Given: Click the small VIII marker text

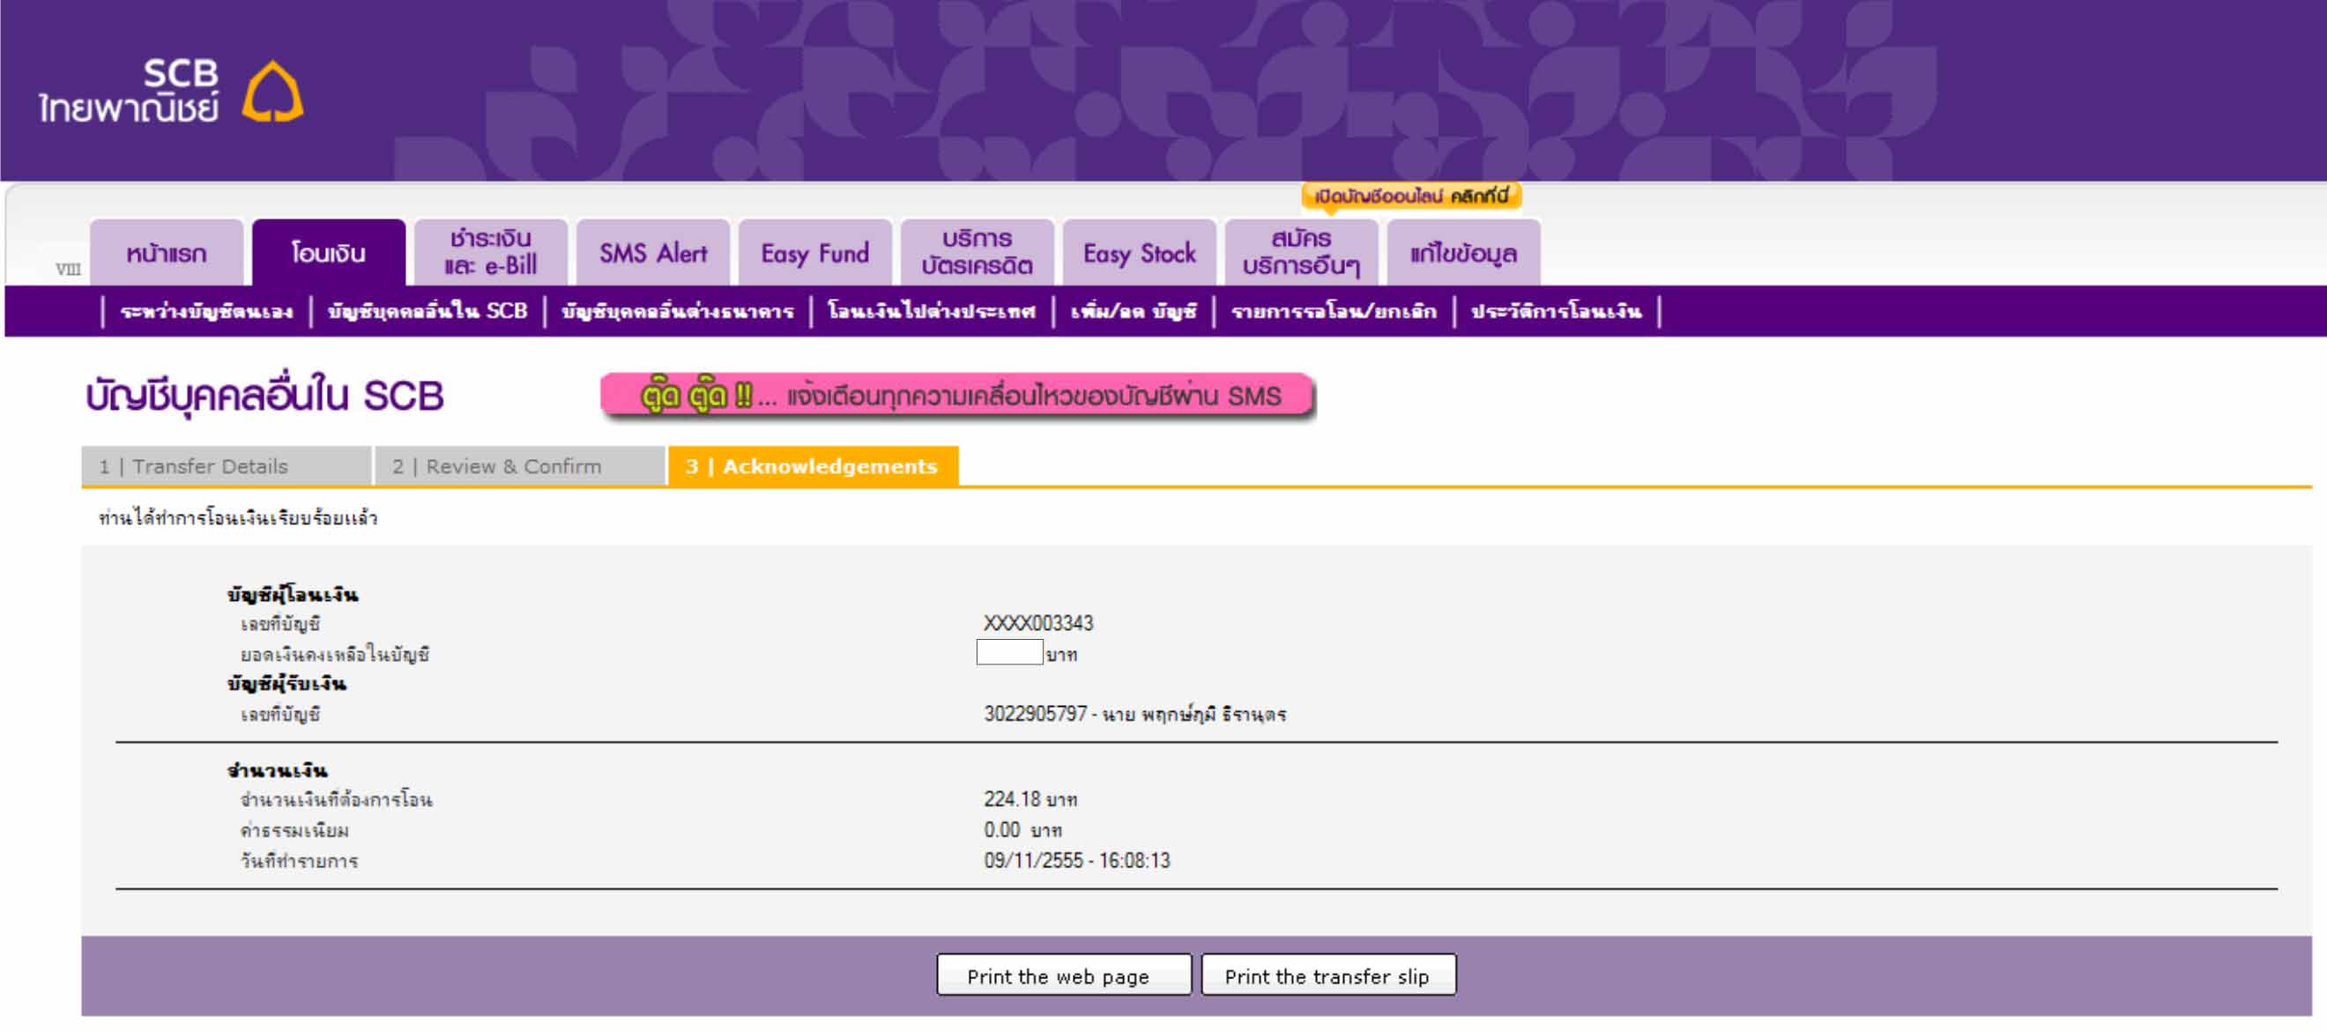Looking at the screenshot, I should coord(68,269).
